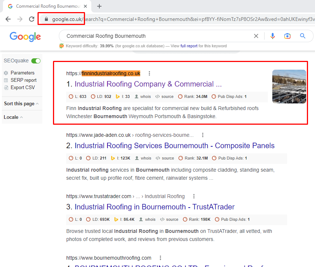Open whois for result 1
This screenshot has height=267, width=315.
pyautogui.click(x=143, y=97)
